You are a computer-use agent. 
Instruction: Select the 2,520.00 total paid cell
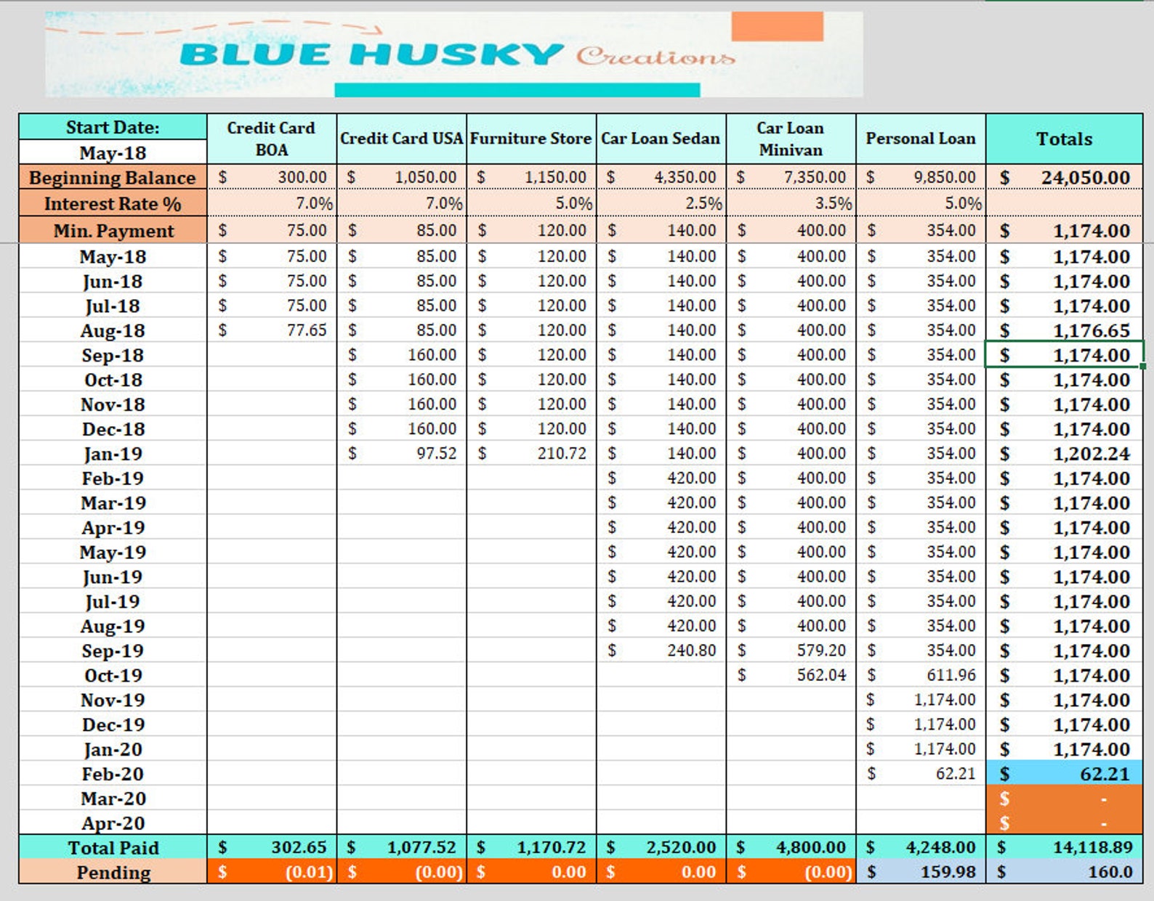[x=661, y=847]
